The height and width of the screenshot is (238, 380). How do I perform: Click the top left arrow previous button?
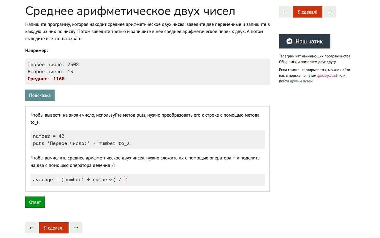[285, 12]
